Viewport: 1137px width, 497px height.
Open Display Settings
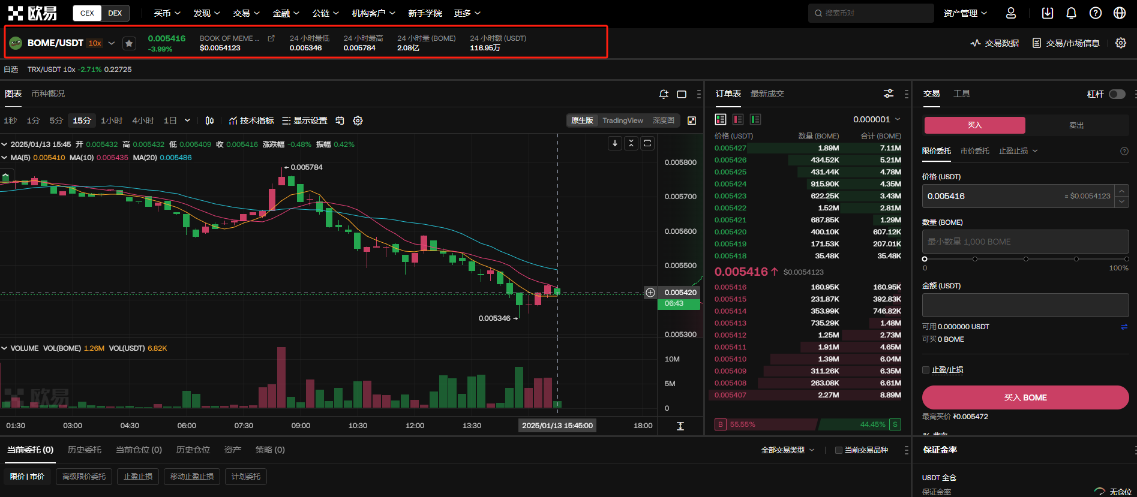[x=305, y=121]
